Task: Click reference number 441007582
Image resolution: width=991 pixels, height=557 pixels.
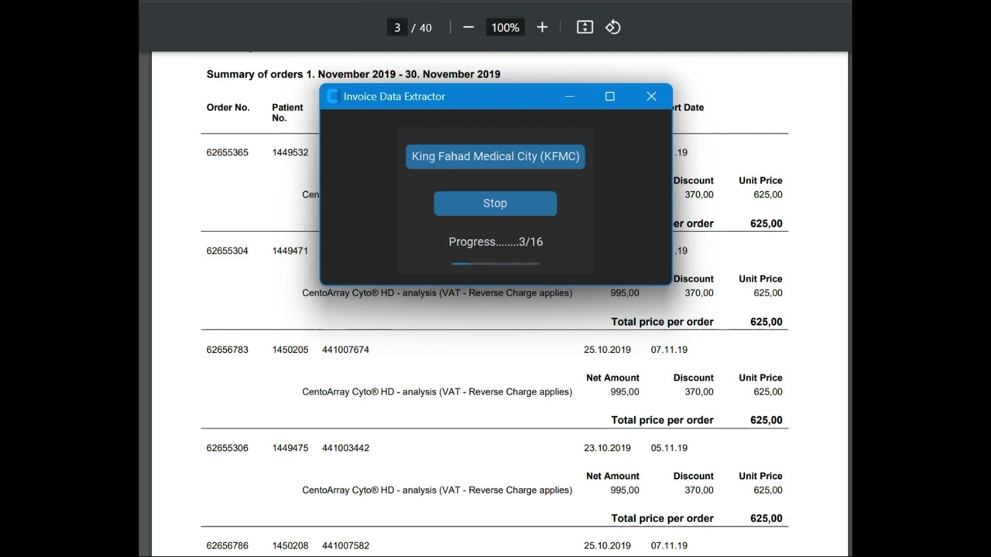Action: point(345,545)
